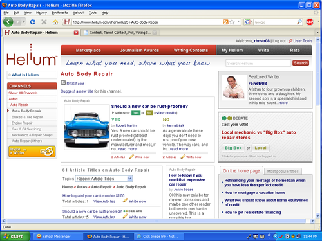The image size is (322, 241).
Task: Click the browser Back arrow button
Action: tap(8, 22)
